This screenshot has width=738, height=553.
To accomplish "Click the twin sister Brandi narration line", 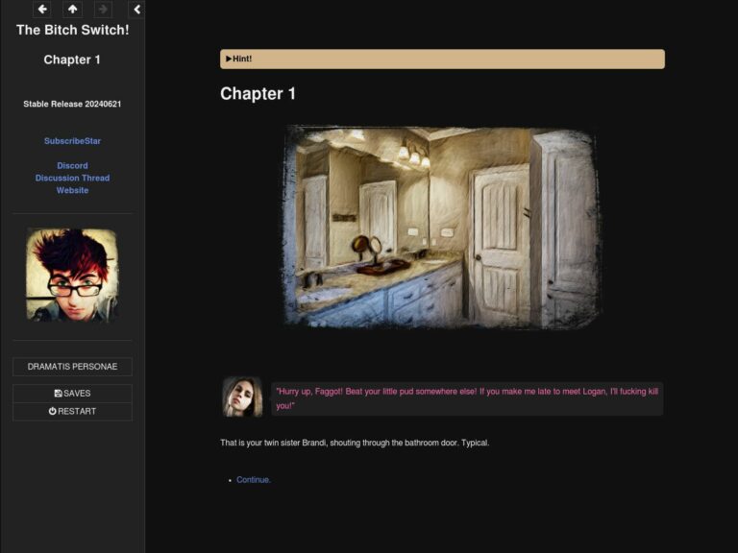I will pos(355,443).
